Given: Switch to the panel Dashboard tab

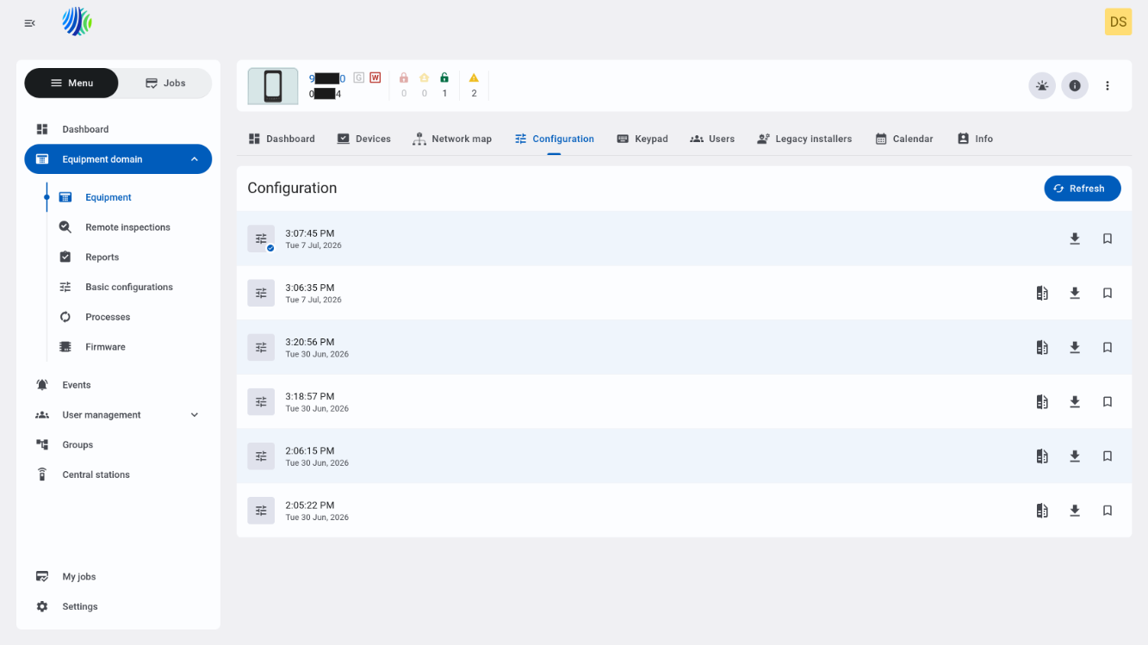Looking at the screenshot, I should pos(282,139).
